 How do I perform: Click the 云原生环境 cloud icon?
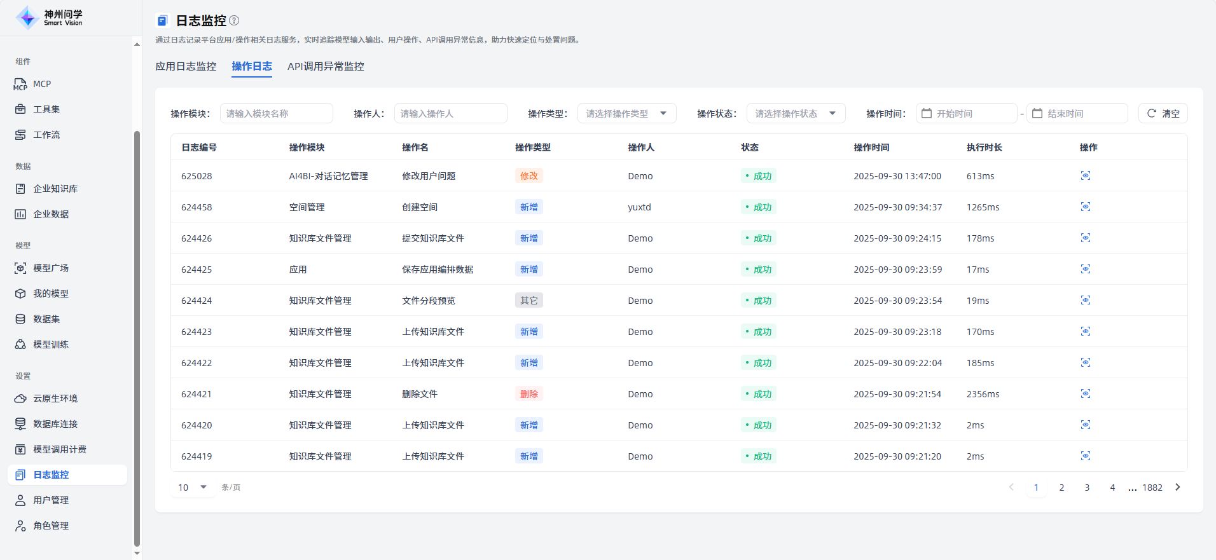point(20,399)
